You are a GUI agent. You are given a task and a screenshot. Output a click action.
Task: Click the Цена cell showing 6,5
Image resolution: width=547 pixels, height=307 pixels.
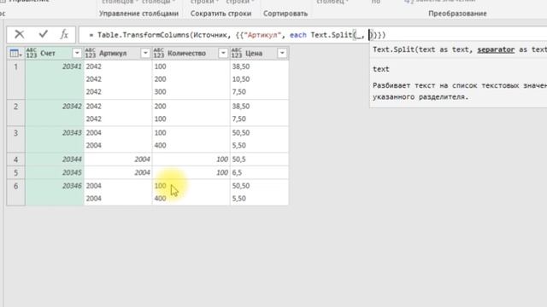[x=259, y=172]
